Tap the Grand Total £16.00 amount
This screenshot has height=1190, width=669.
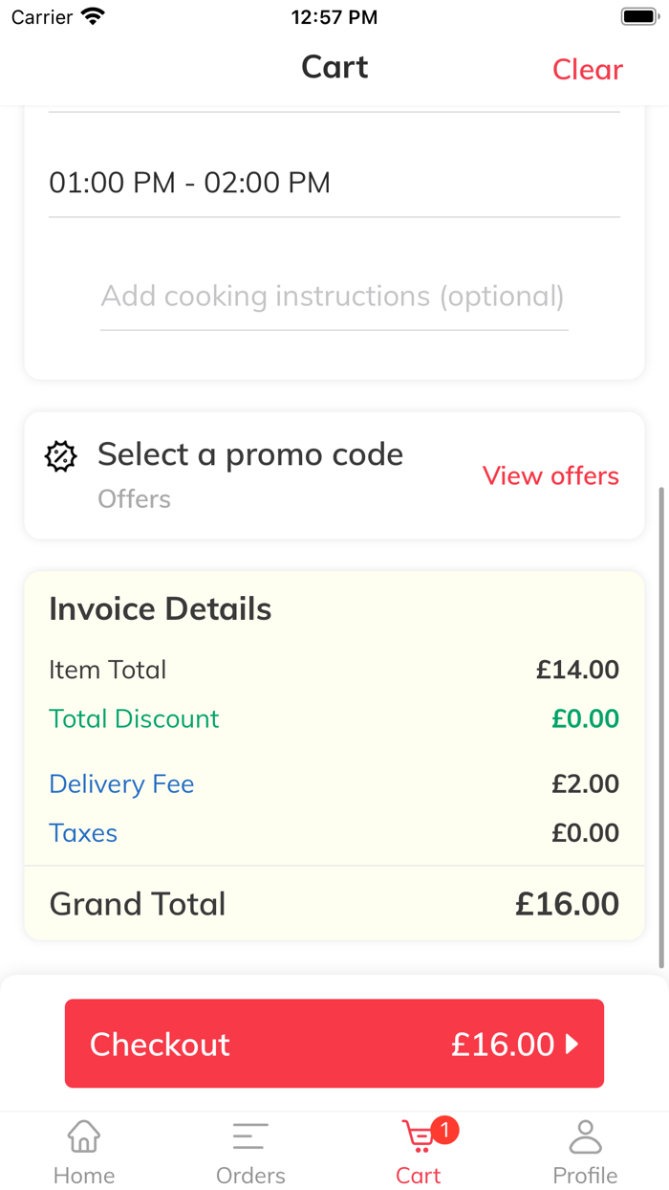[567, 904]
